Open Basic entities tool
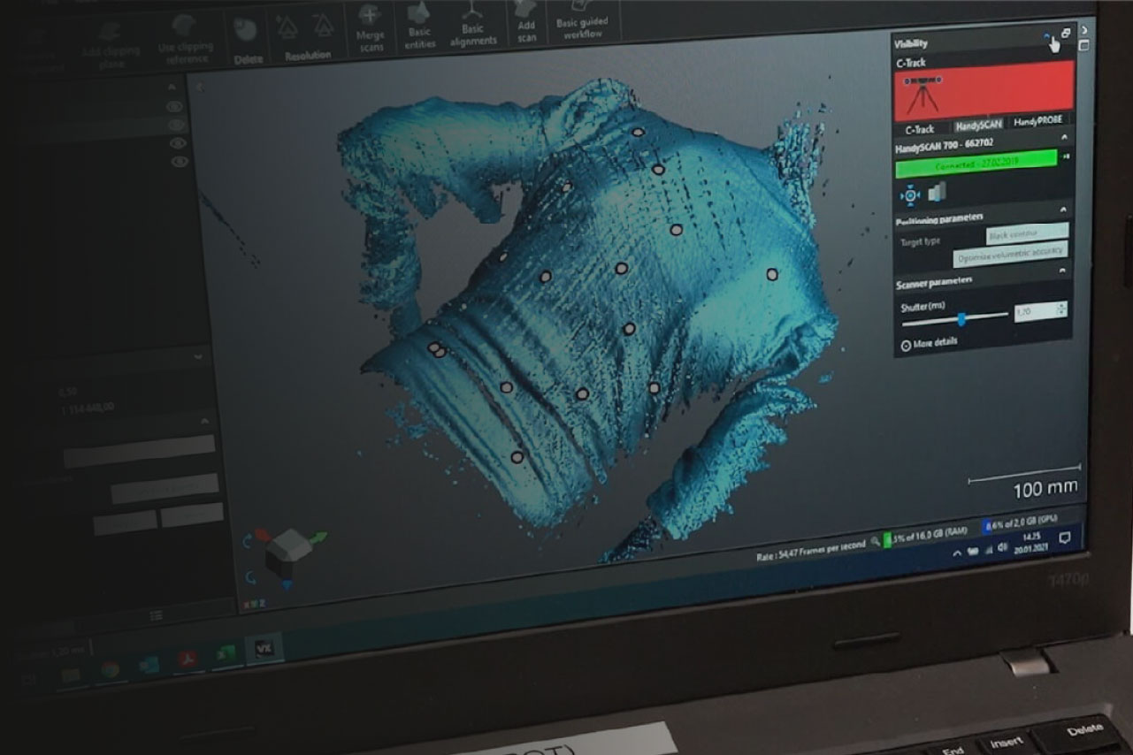Screen dimensions: 1133x755 tap(418, 24)
